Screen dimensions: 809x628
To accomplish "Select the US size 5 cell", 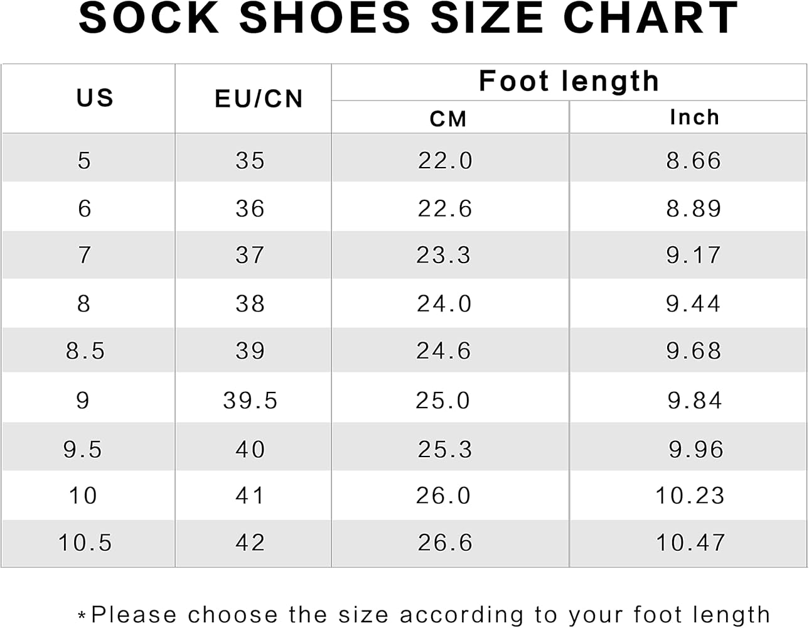I will (84, 161).
